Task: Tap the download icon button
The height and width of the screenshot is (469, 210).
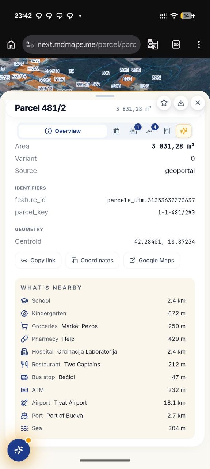Action: click(181, 103)
